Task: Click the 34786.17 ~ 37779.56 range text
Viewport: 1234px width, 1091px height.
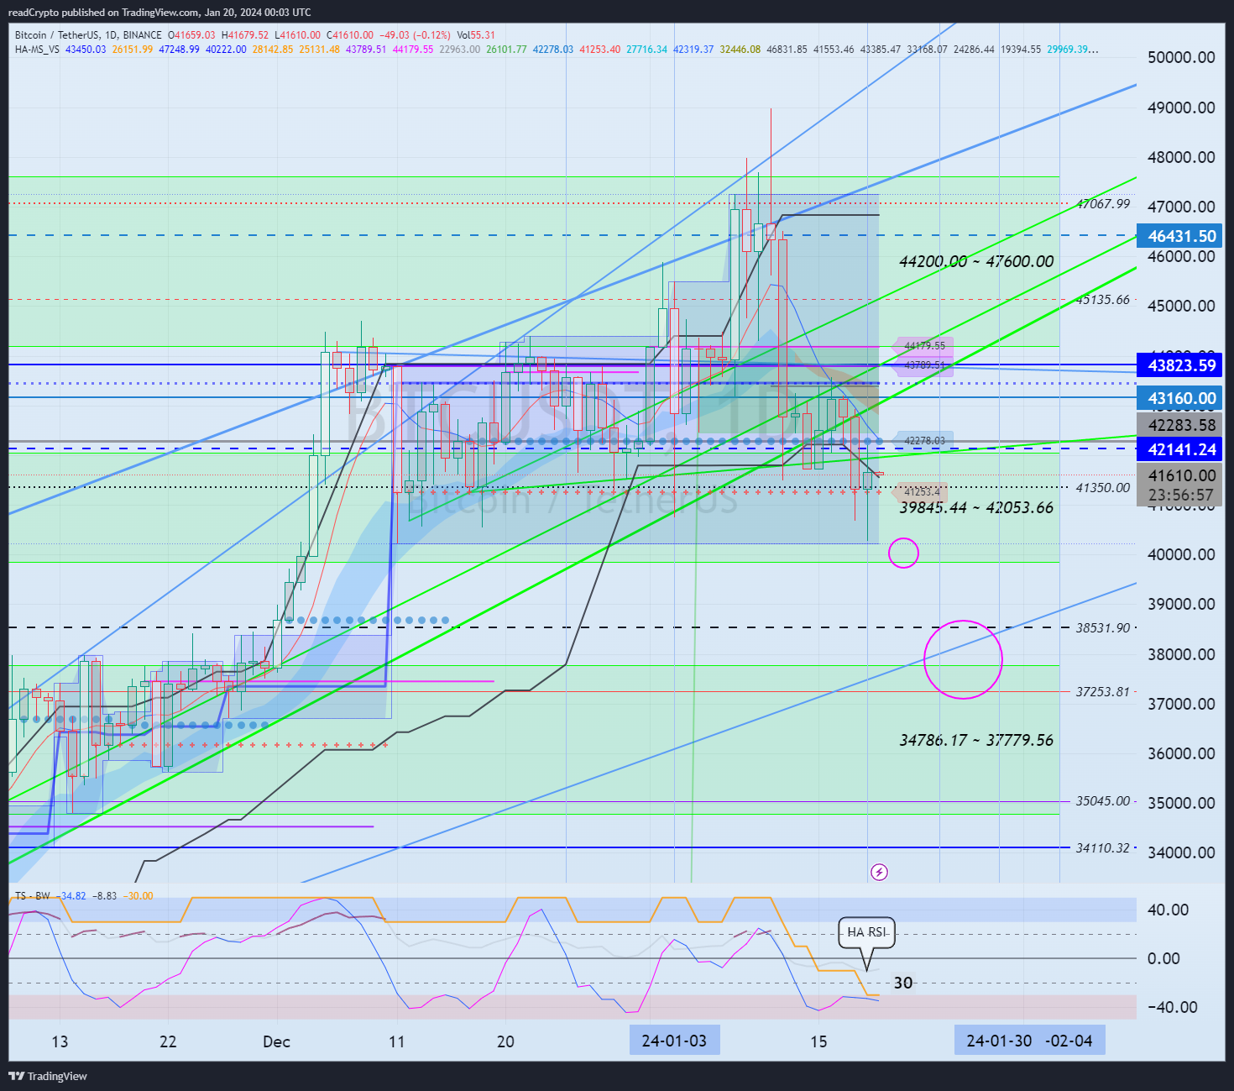Action: pos(976,740)
